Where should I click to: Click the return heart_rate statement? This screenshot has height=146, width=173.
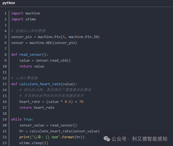coord(37,108)
